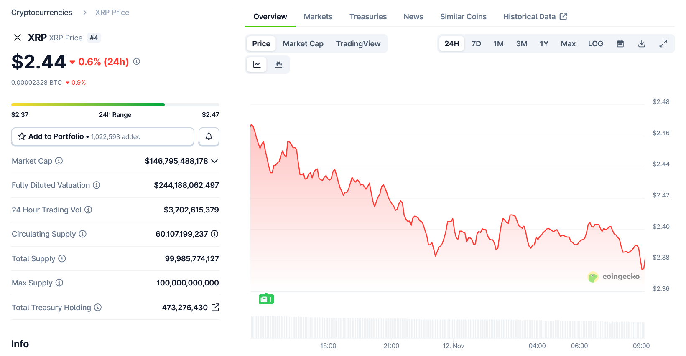The image size is (686, 356).
Task: Set chart range to 7D
Action: point(476,43)
